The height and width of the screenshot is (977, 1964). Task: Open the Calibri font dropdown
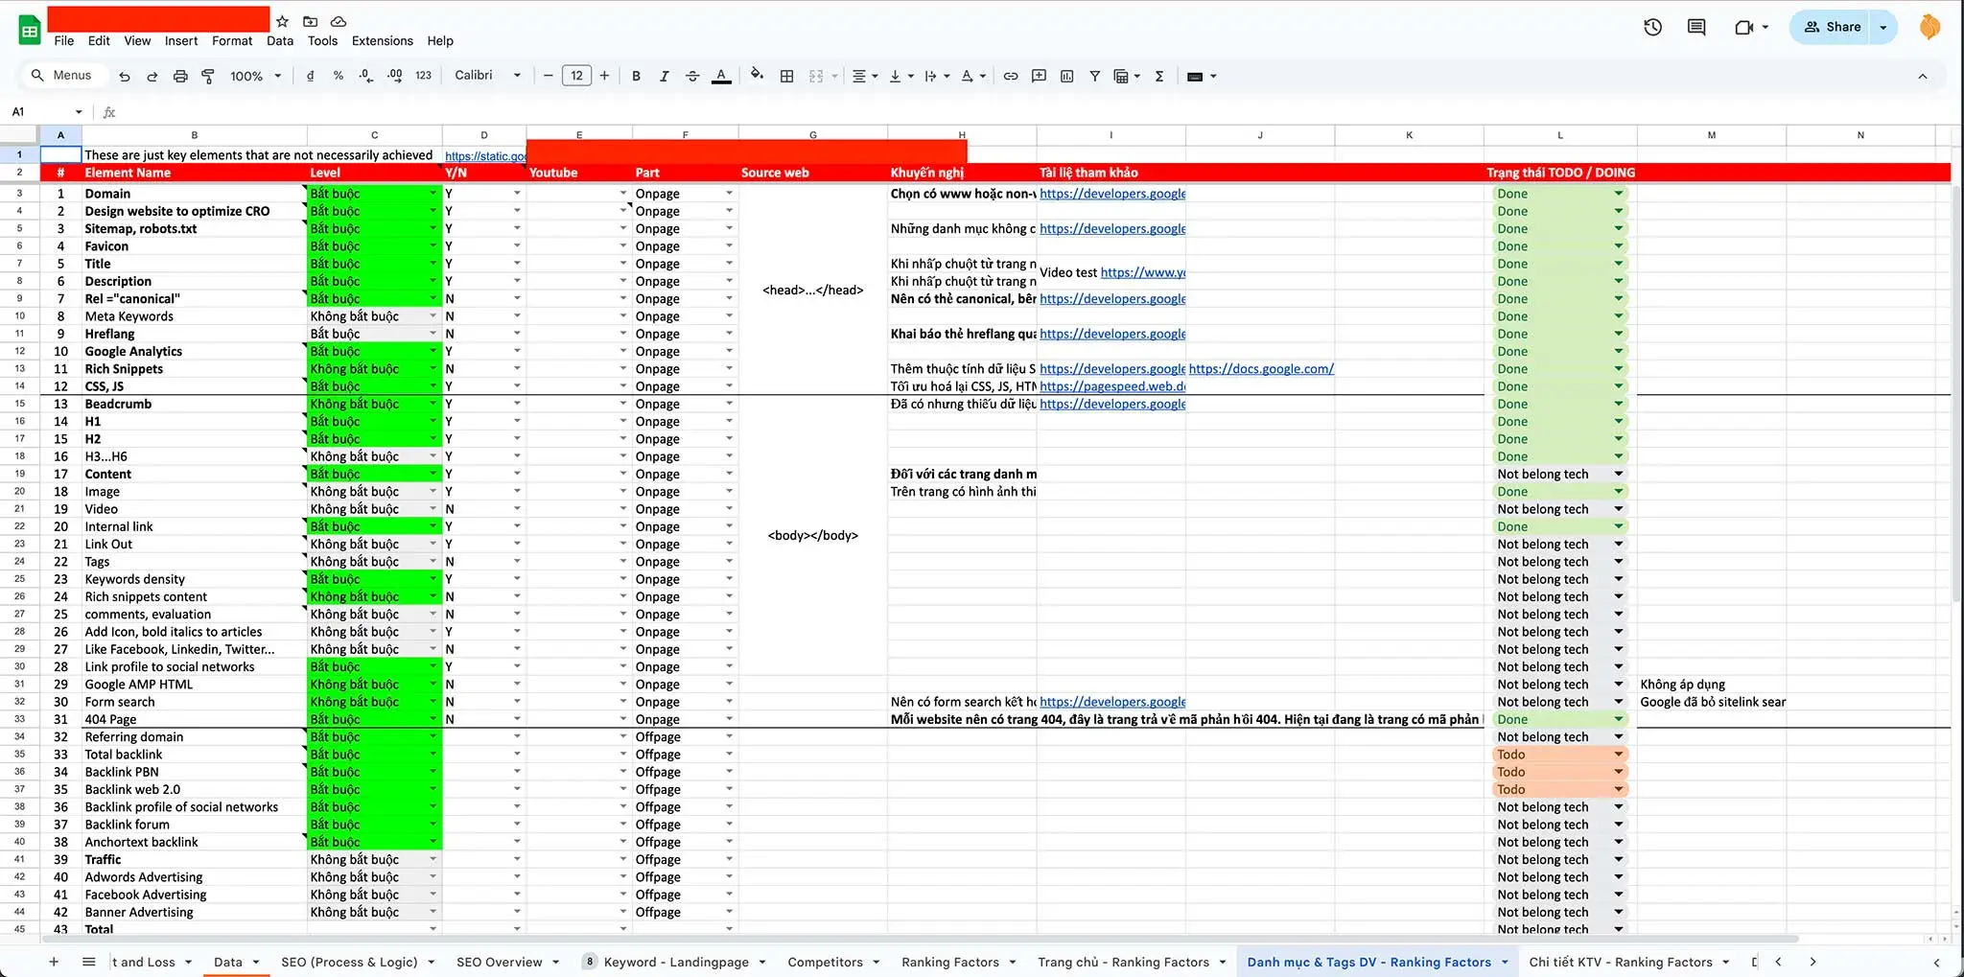(x=487, y=76)
